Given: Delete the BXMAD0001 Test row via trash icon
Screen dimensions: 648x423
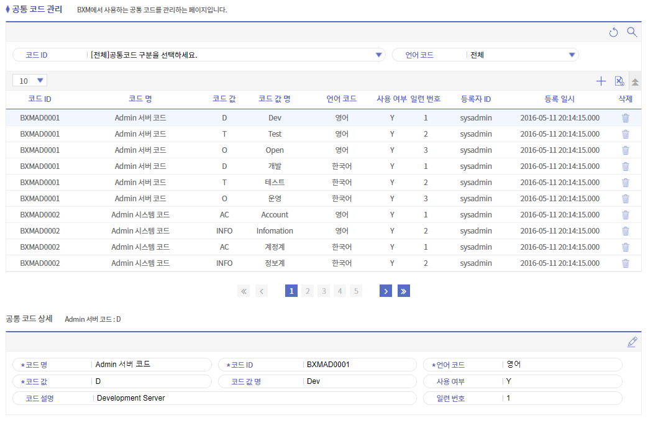Looking at the screenshot, I should (x=625, y=134).
